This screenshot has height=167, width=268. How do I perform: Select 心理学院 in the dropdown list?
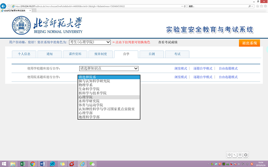pos(86,97)
